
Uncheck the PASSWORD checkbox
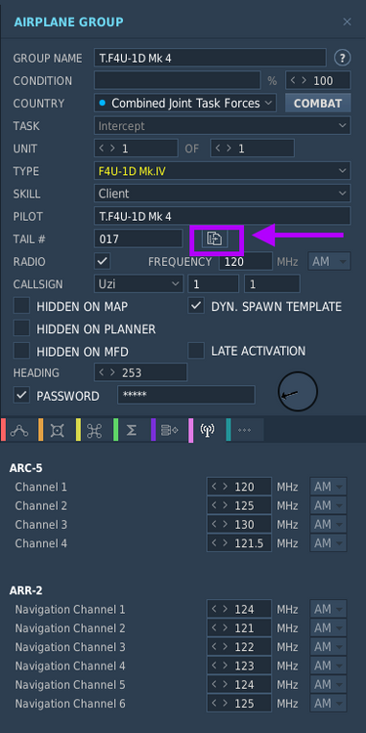pos(21,396)
